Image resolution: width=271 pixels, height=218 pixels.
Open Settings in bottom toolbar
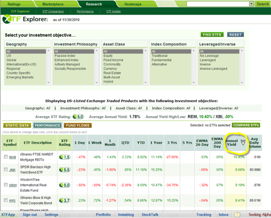click(51, 215)
